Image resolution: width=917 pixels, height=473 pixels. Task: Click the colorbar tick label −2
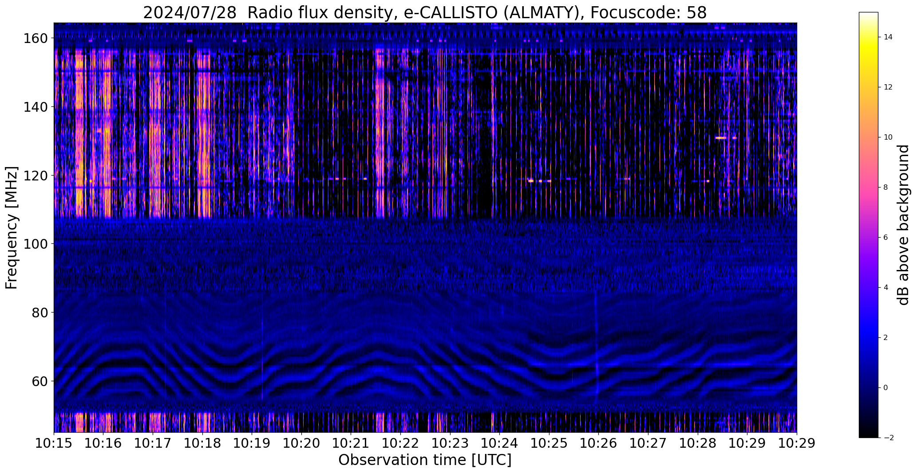pyautogui.click(x=888, y=438)
